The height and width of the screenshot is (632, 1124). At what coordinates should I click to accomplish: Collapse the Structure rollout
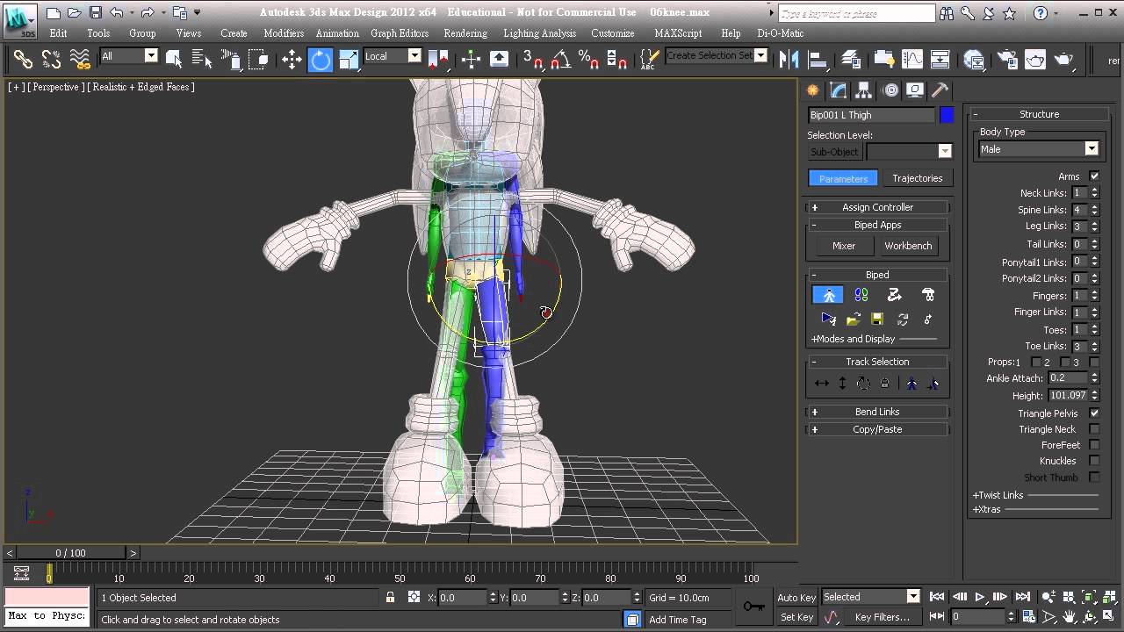pyautogui.click(x=1039, y=114)
